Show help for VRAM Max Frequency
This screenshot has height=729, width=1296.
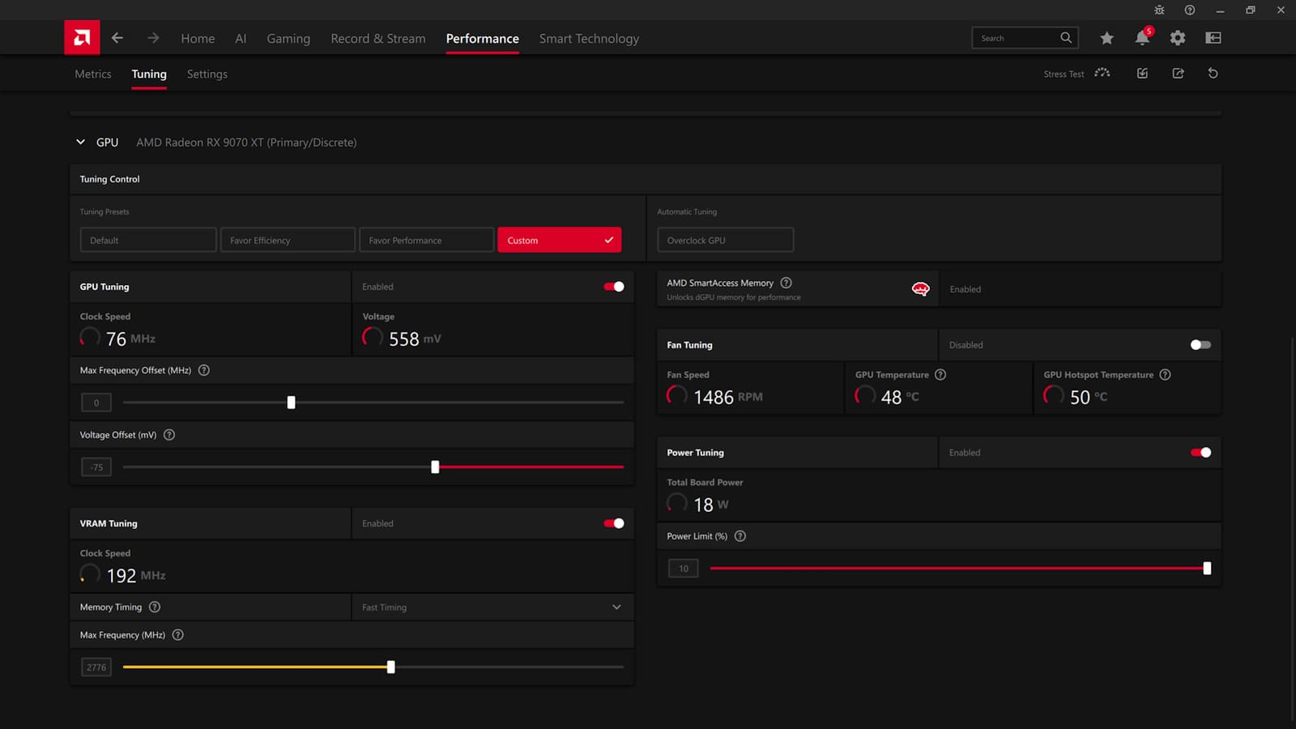[178, 635]
